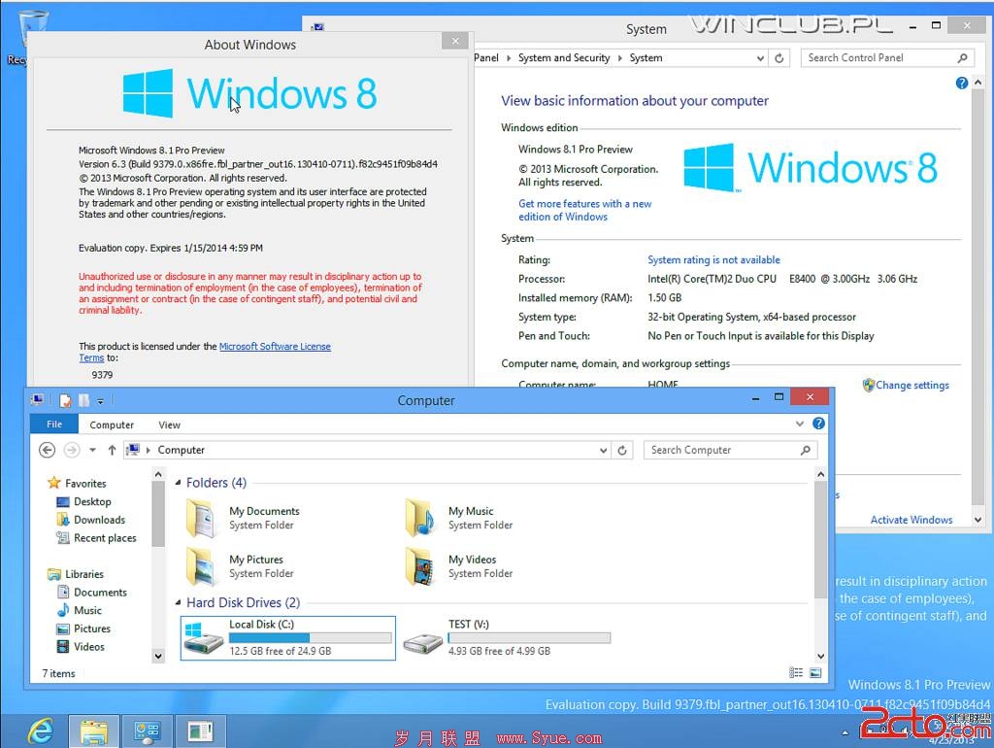Click New folder quick access toolbar icon
Screen dimensions: 994x748
83,400
